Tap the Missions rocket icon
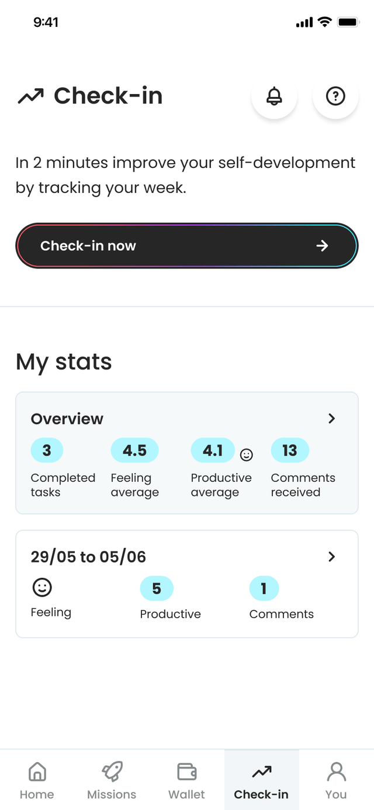The width and height of the screenshot is (374, 810). pos(112,772)
